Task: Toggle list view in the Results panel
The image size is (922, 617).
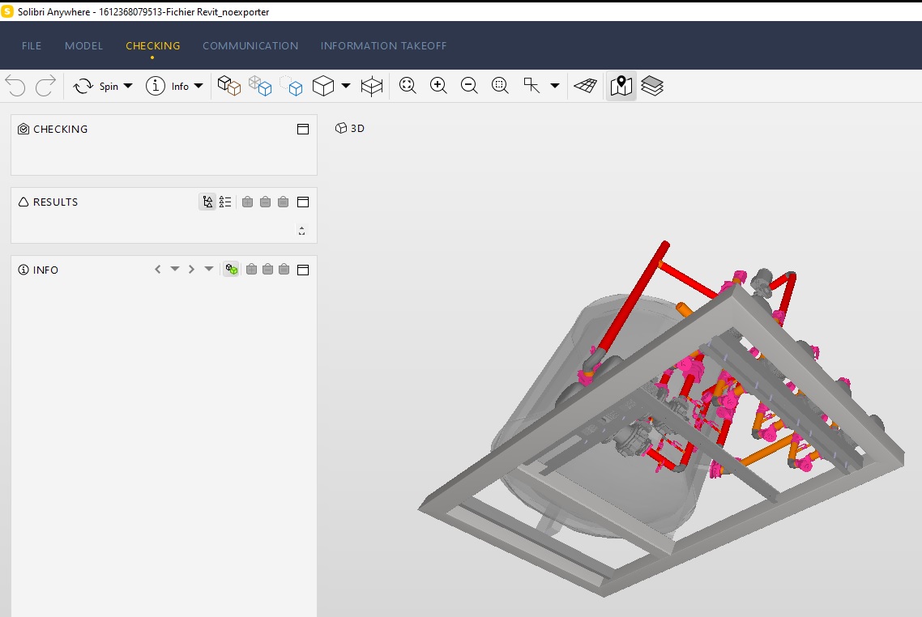Action: point(225,202)
